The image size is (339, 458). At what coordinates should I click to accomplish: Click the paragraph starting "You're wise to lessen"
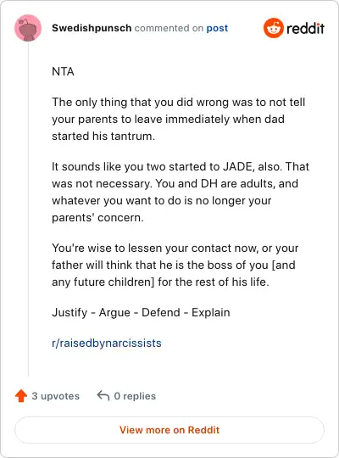point(175,265)
